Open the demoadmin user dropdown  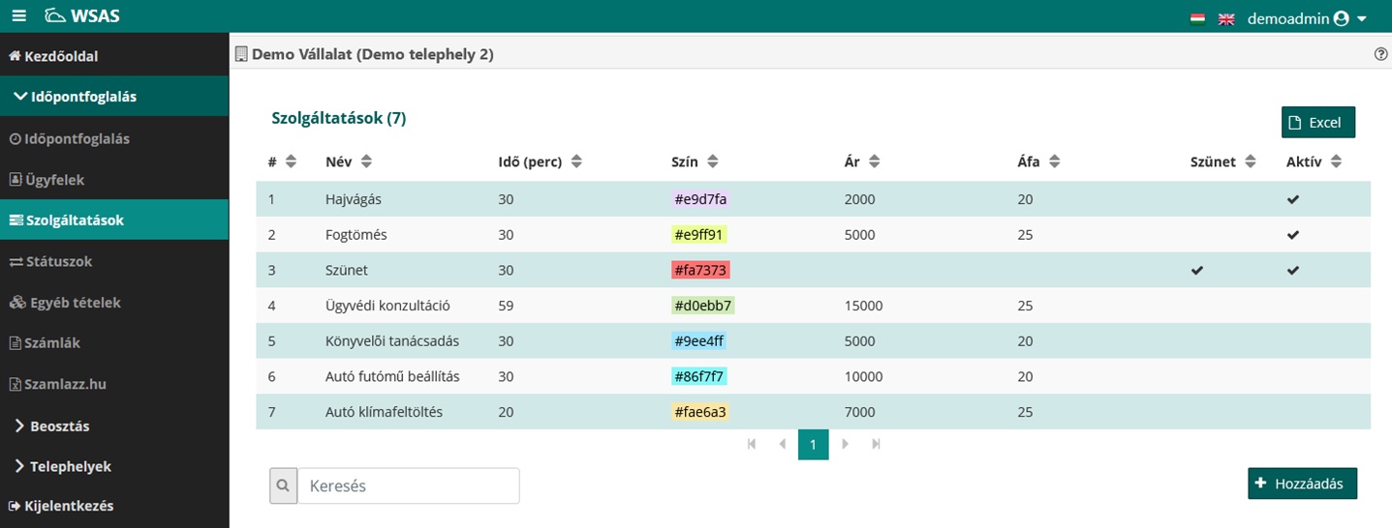click(x=1307, y=18)
